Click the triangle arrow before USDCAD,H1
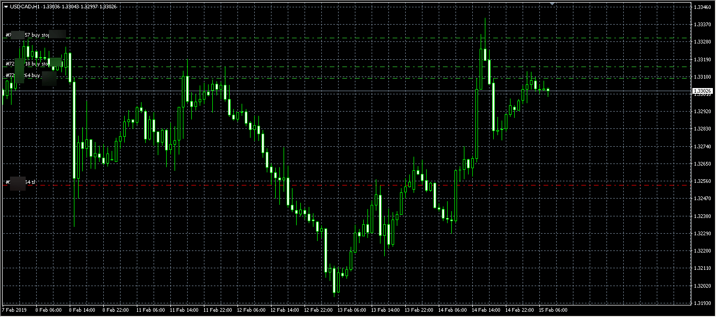Image resolution: width=716 pixels, height=317 pixels. click(6, 6)
